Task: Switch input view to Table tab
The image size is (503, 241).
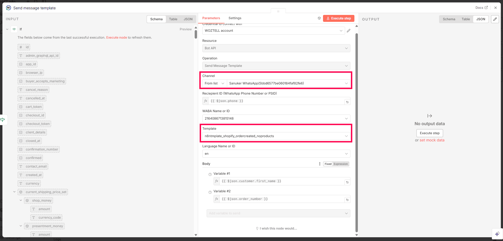Action: [173, 19]
